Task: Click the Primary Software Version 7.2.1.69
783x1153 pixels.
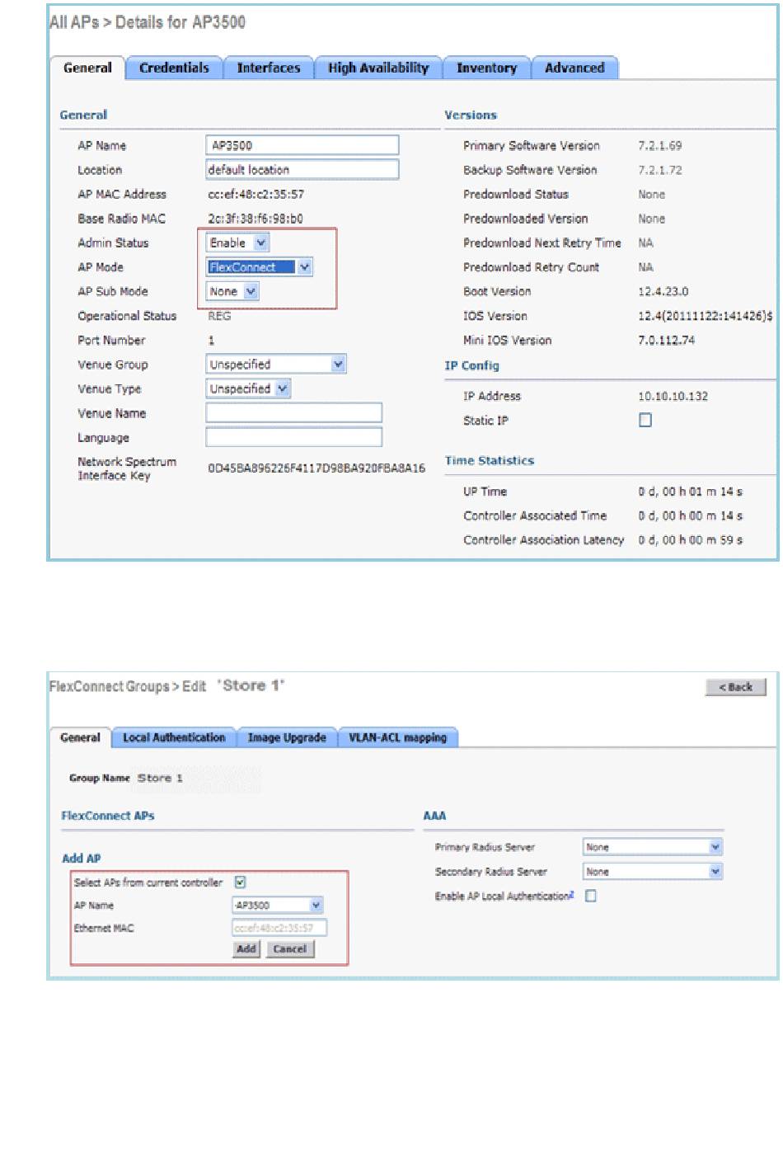Action: pos(659,146)
